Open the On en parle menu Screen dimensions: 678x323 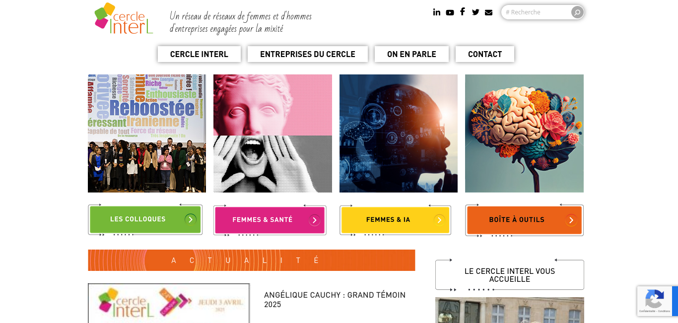pyautogui.click(x=411, y=54)
